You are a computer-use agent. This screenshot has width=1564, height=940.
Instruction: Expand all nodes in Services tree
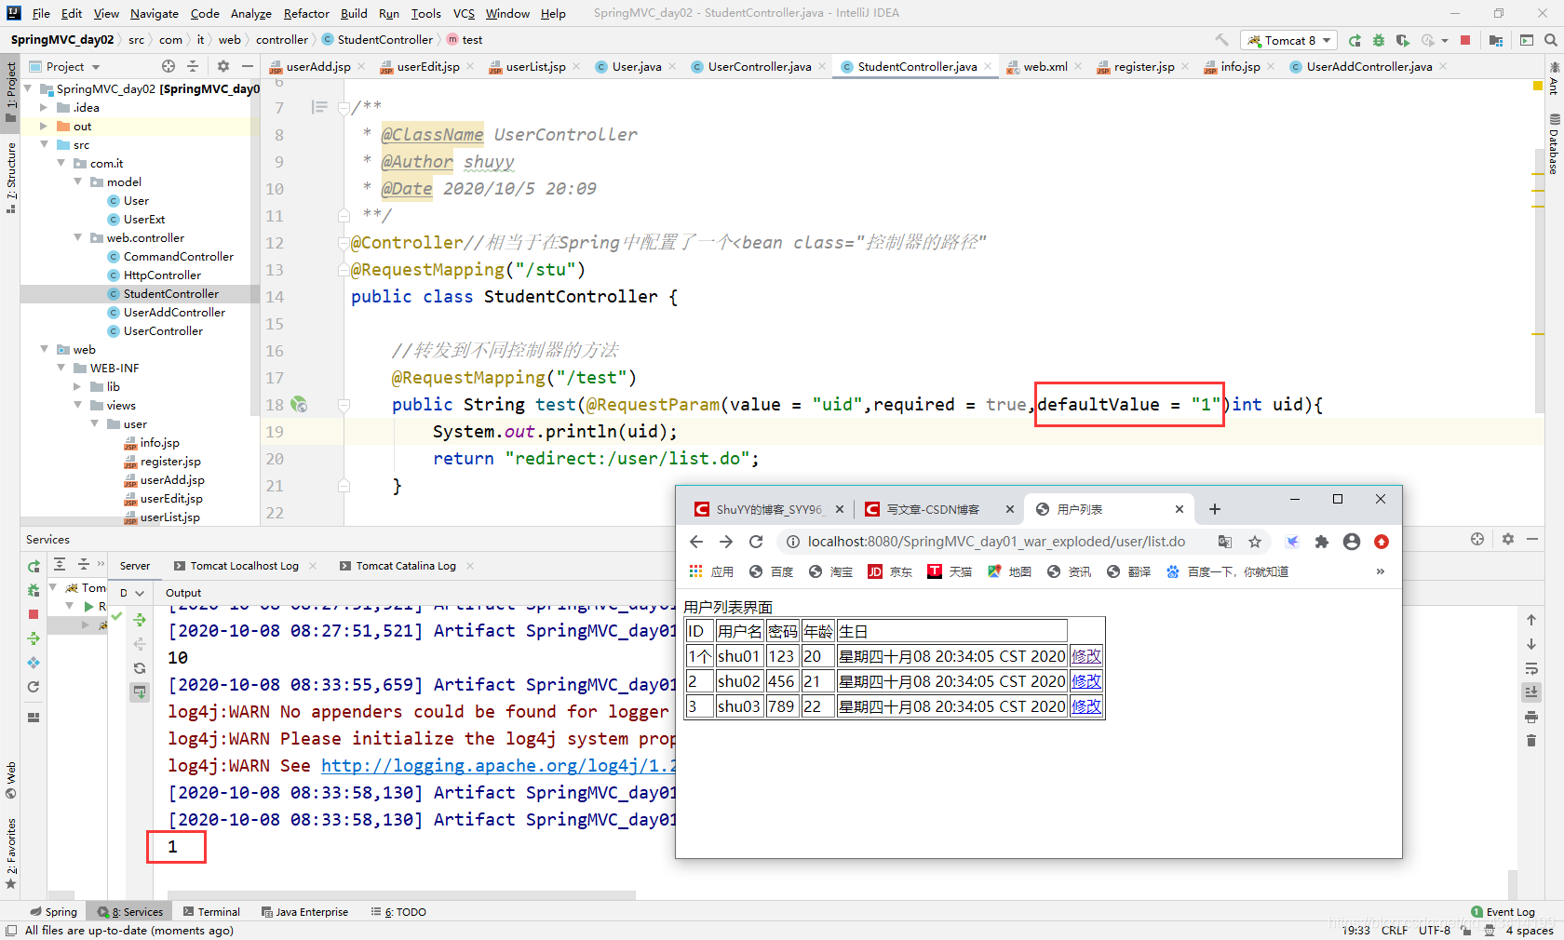pos(60,564)
